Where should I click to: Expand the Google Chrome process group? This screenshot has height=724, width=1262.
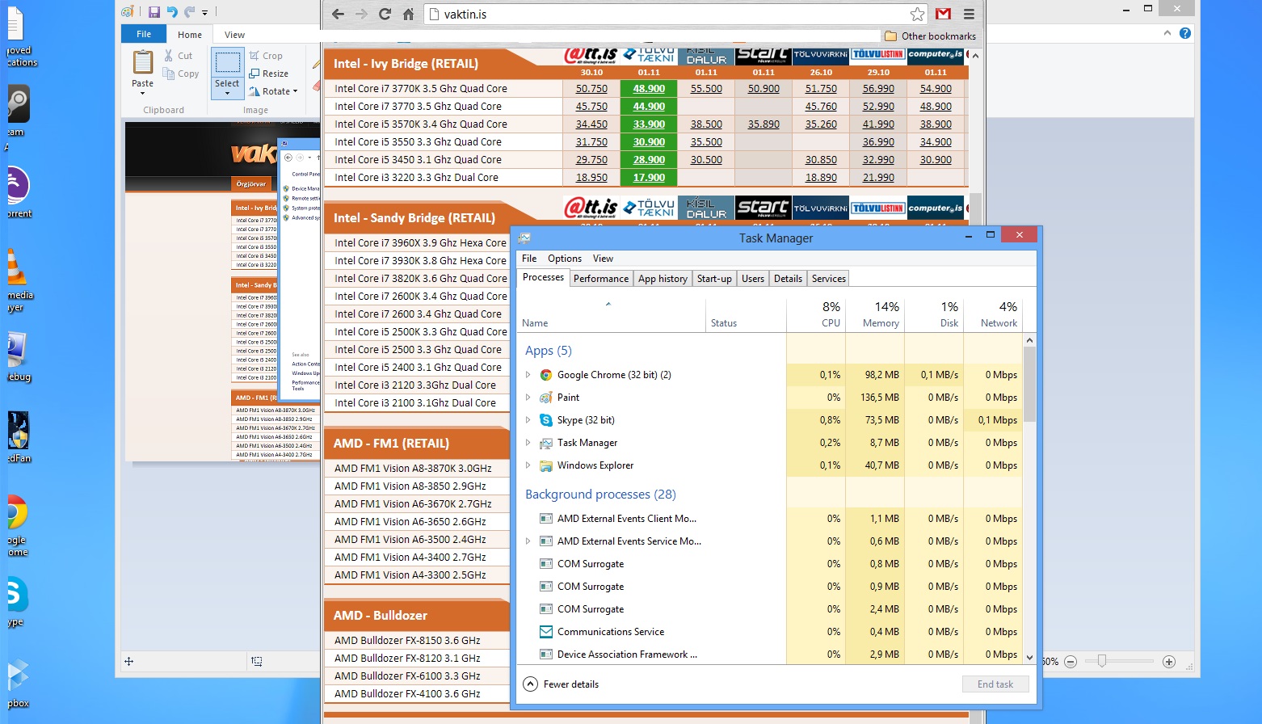click(x=528, y=375)
